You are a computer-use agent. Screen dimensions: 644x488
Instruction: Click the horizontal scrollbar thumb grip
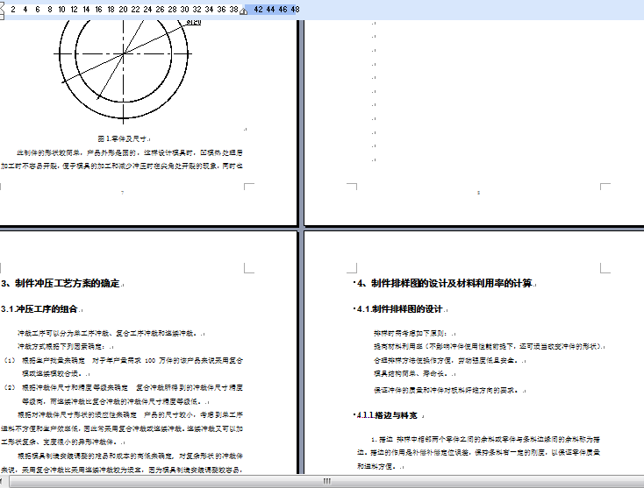click(326, 481)
